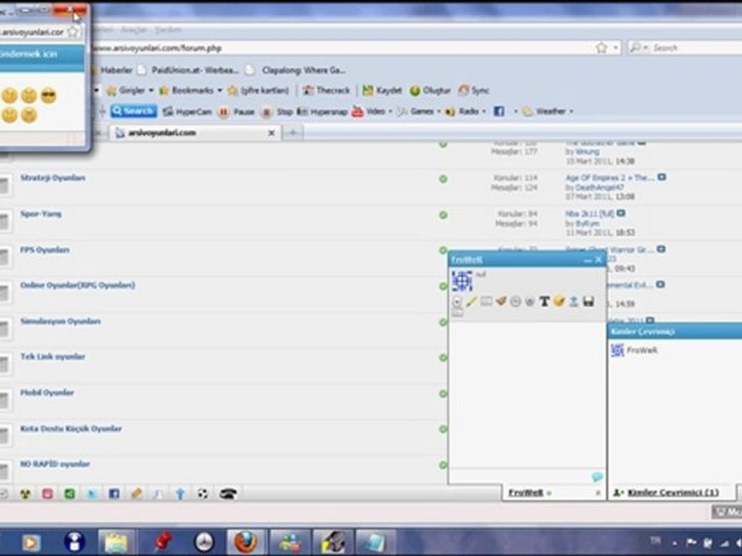Click the blue upload arrow in chat toolbar
The image size is (742, 556).
574,301
